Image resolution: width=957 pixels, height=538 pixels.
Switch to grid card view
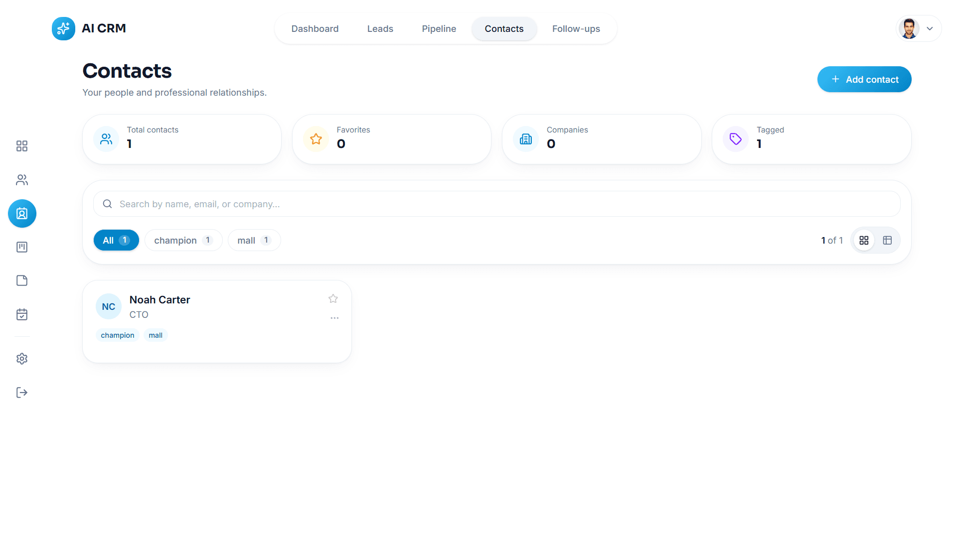click(864, 240)
